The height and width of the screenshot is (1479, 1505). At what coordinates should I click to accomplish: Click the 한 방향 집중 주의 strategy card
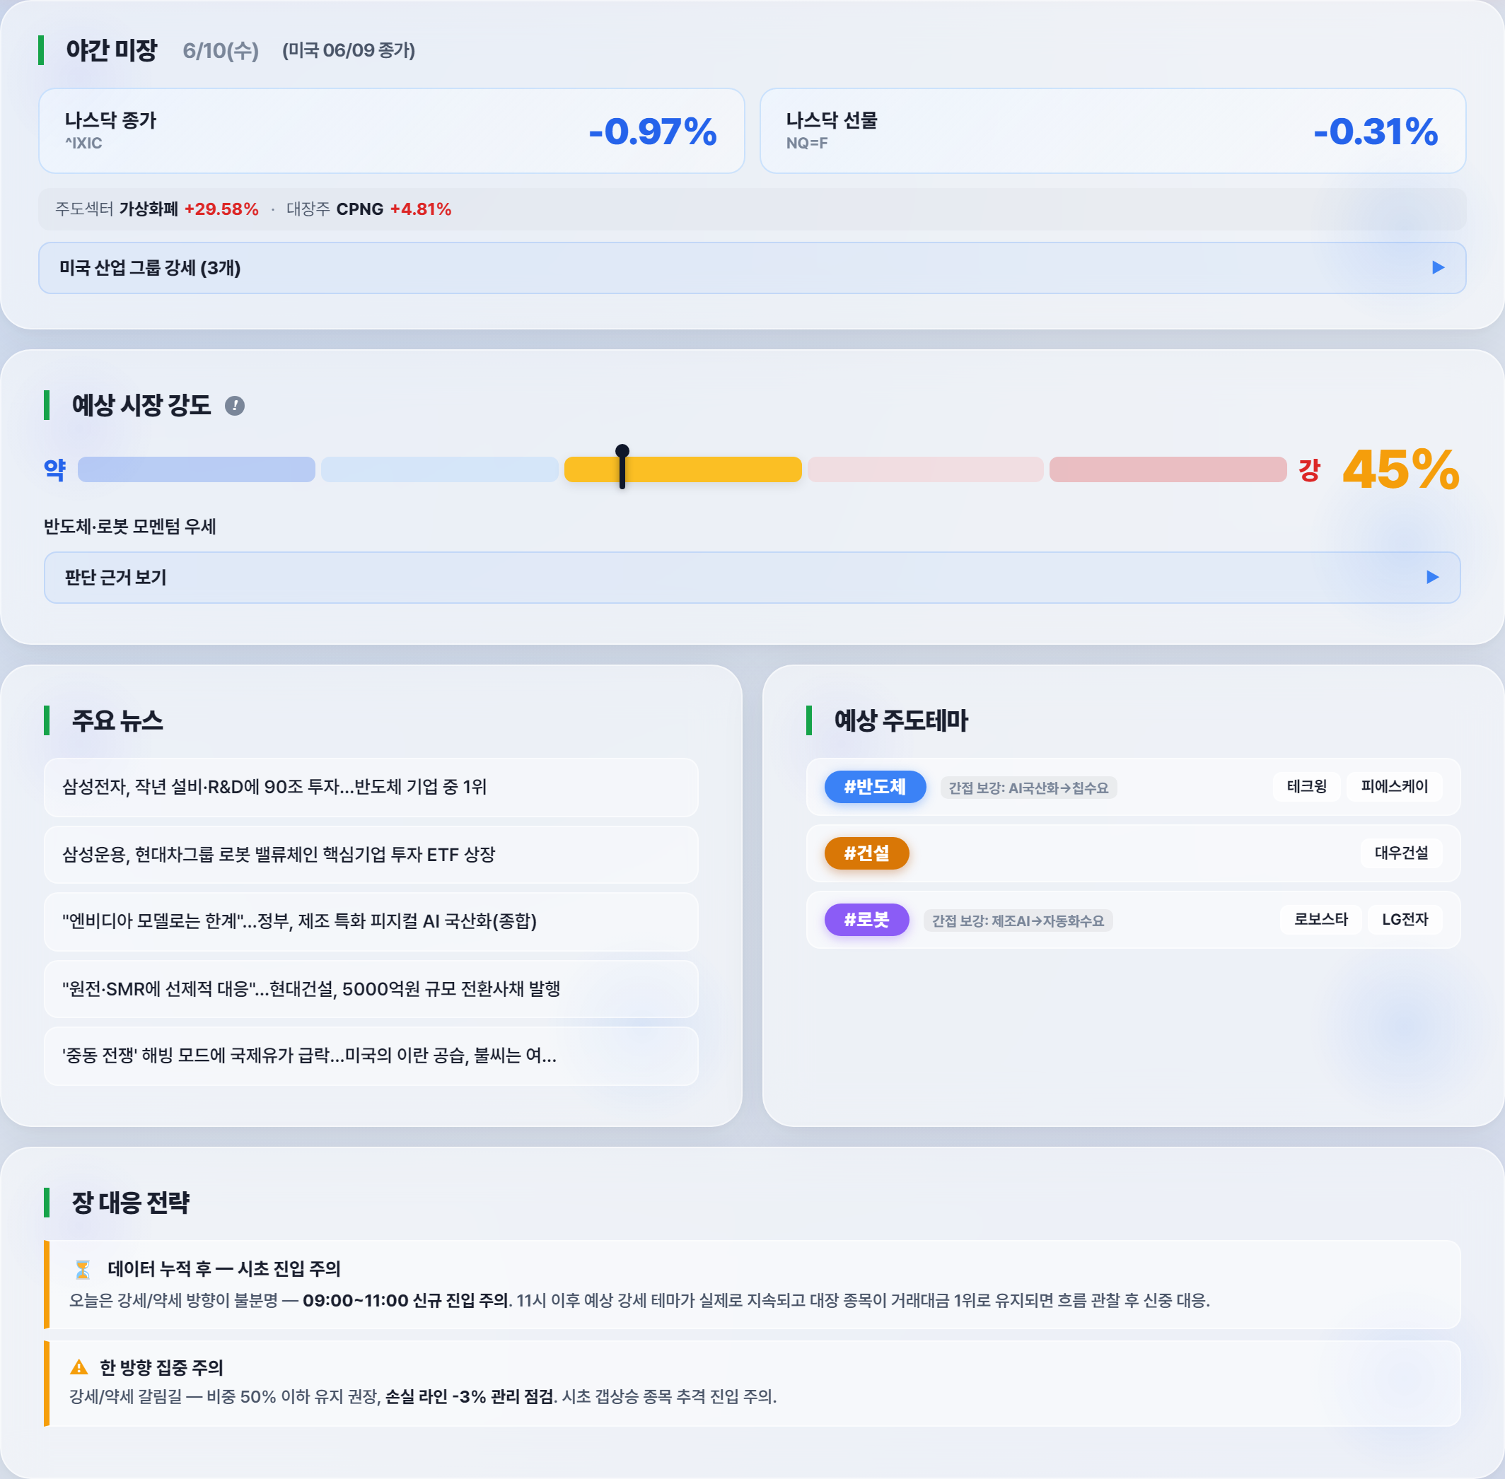pos(752,1383)
